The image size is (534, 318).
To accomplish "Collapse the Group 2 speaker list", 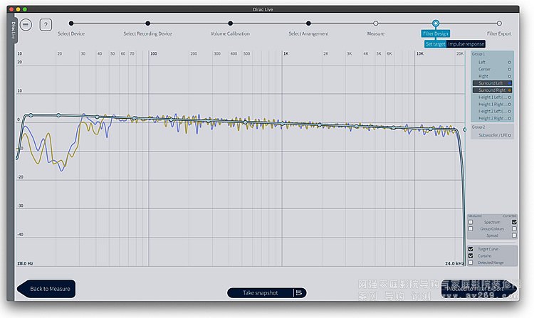I will [478, 126].
